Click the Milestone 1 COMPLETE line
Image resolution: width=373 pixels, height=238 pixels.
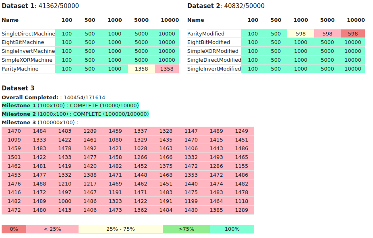click(70, 106)
